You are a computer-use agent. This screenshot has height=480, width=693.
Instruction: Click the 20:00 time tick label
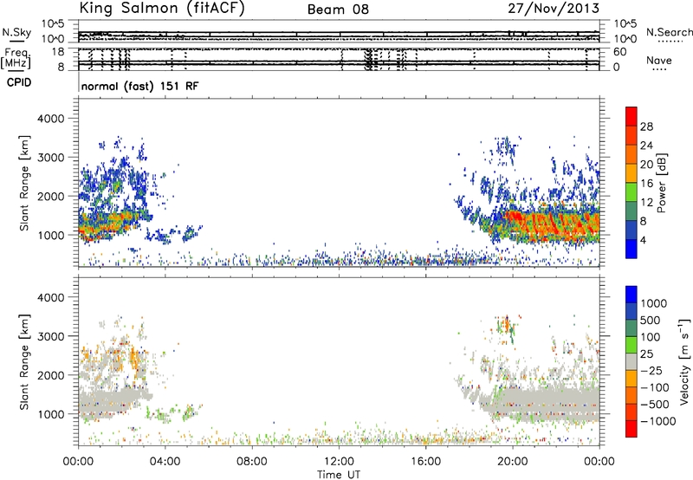[513, 462]
